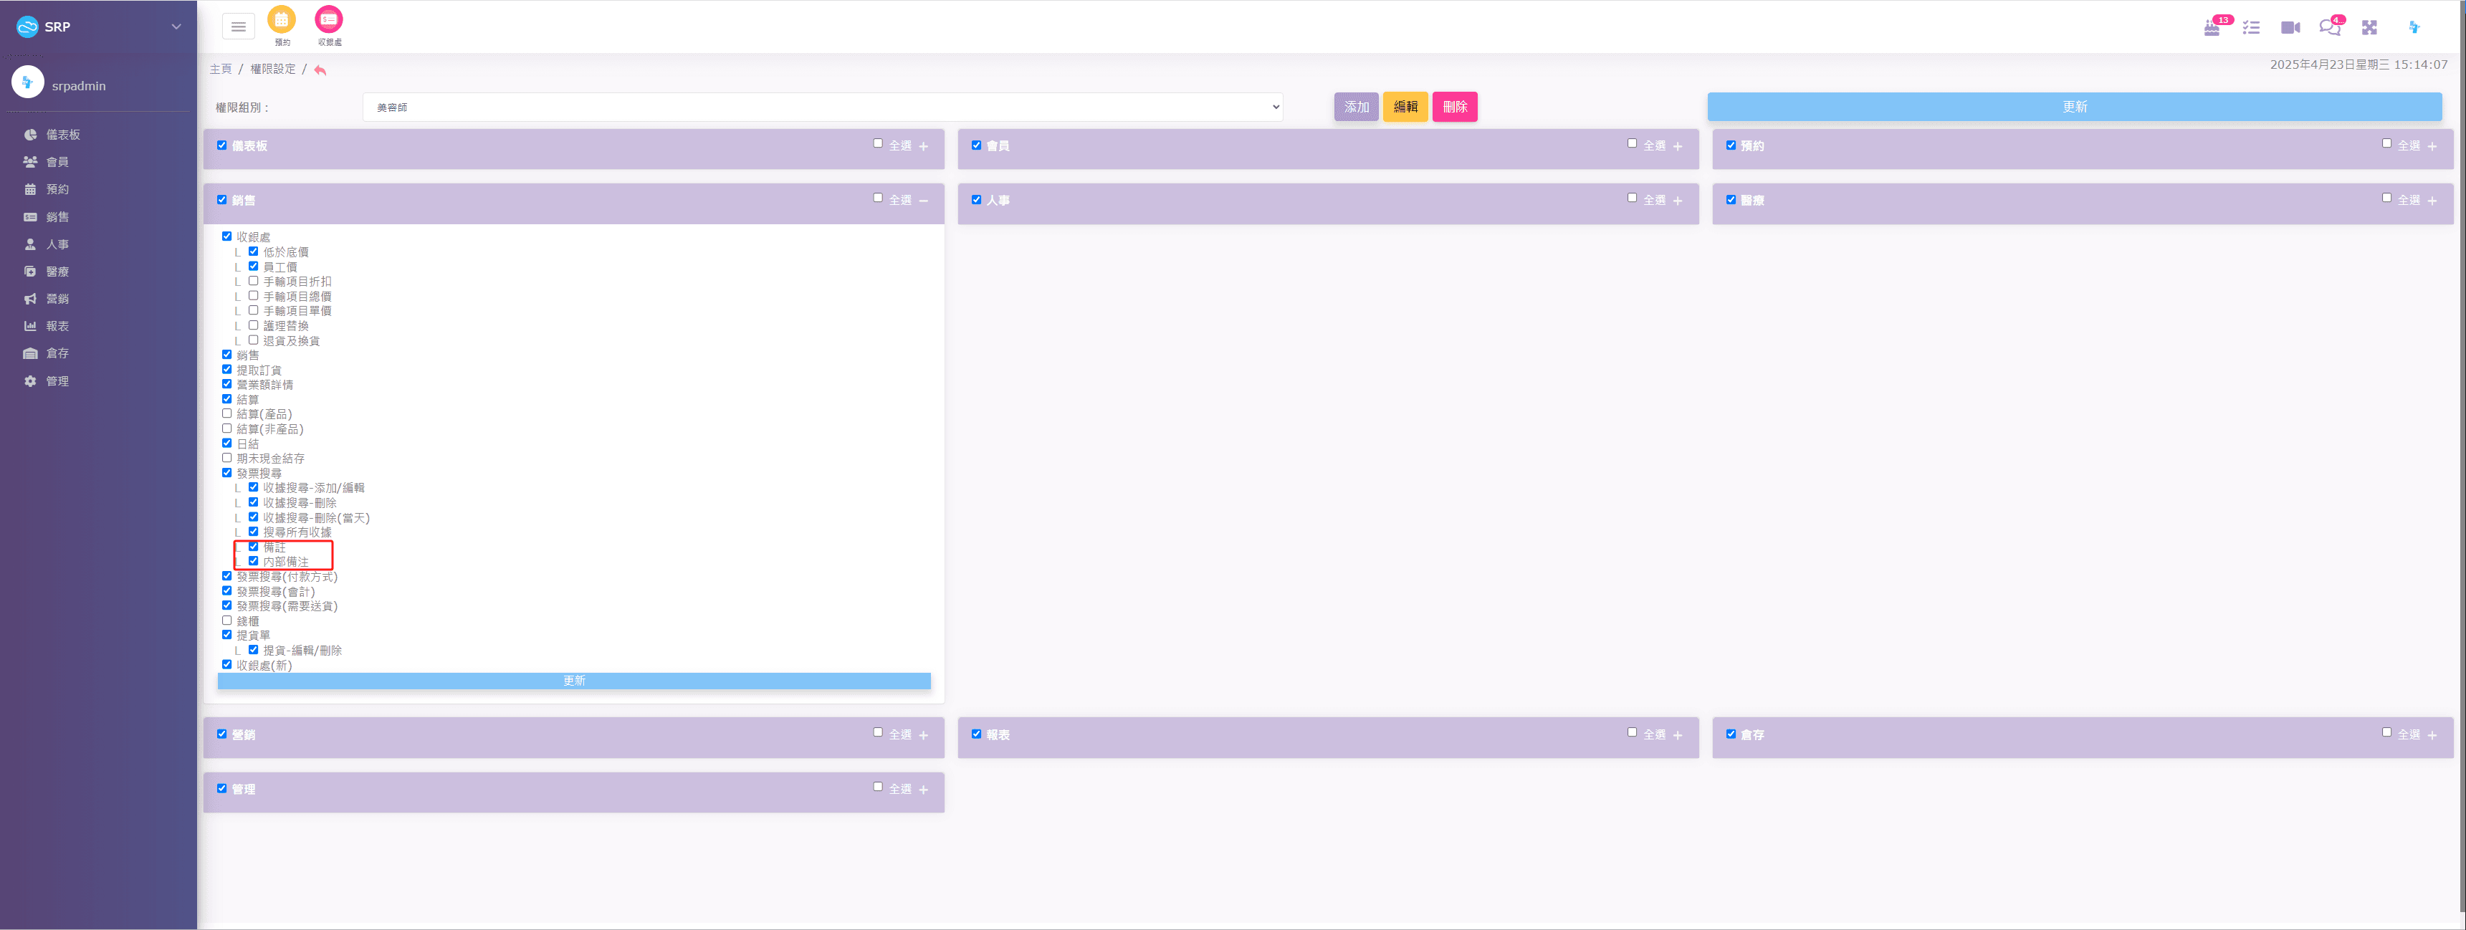
Task: Tick the 錢櫃 checkbox
Action: [227, 621]
